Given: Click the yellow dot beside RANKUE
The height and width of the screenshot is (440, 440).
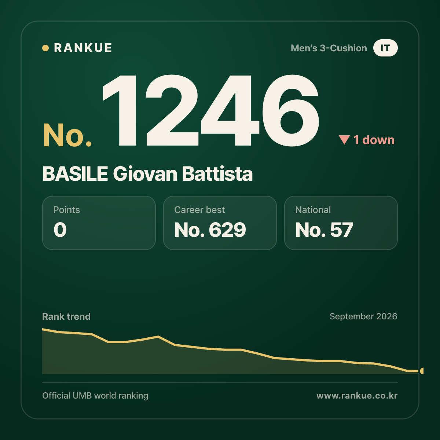Looking at the screenshot, I should tap(45, 48).
